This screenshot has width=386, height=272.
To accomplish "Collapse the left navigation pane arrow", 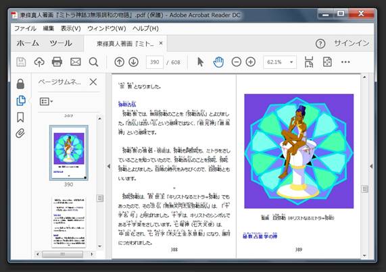I will click(x=109, y=166).
